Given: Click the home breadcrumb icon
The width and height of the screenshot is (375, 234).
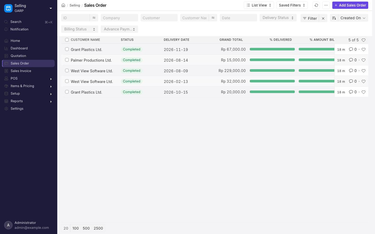Looking at the screenshot, I should point(63,5).
